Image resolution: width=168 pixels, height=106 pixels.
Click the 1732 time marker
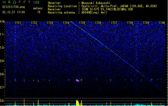[34, 23]
